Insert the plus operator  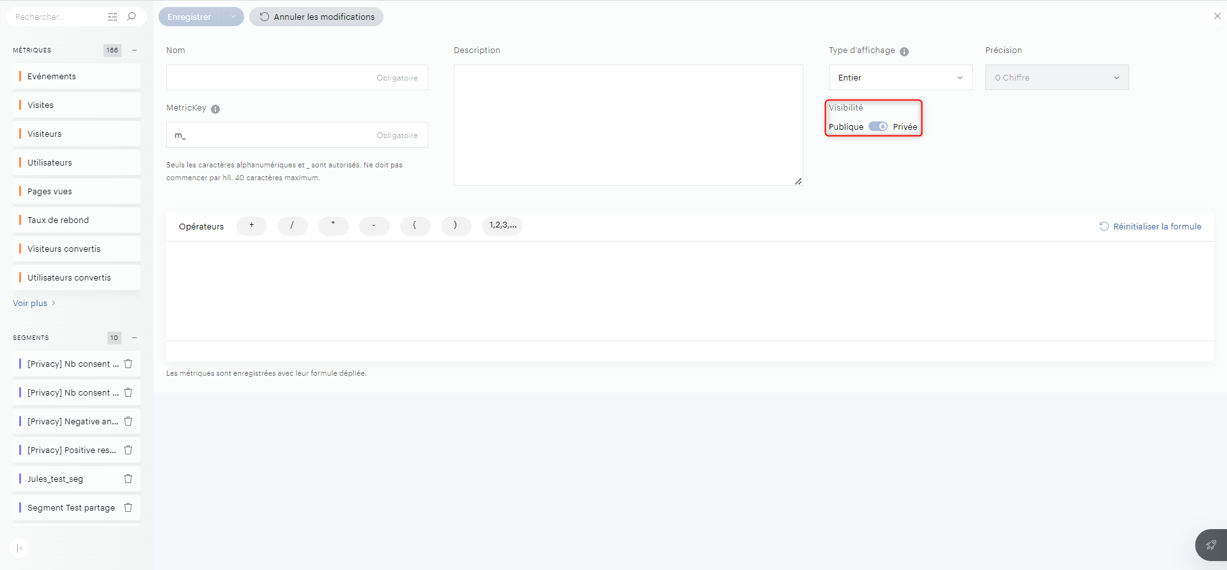coord(252,226)
